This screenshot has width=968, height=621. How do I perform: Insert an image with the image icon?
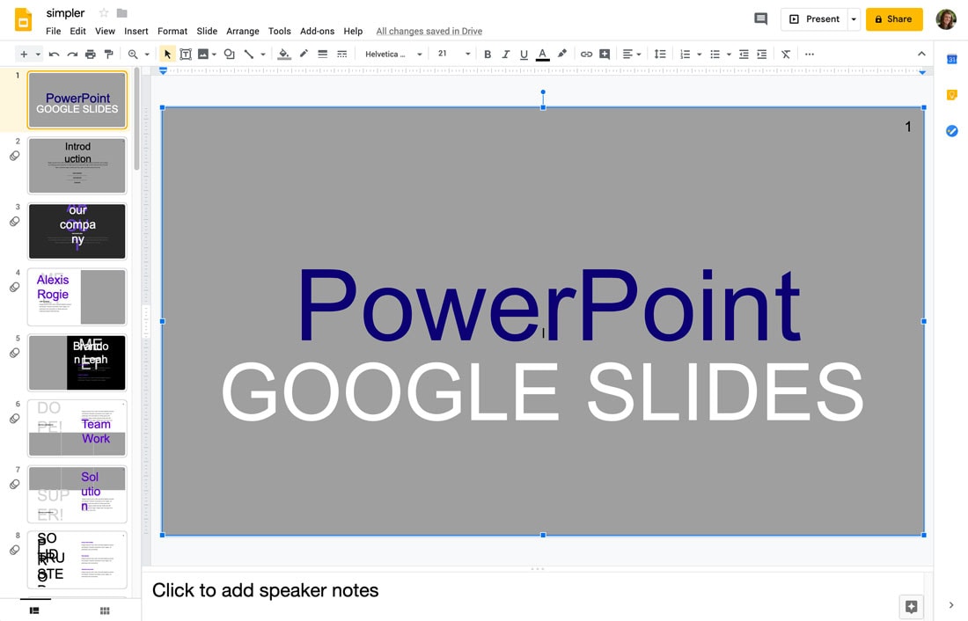(202, 55)
